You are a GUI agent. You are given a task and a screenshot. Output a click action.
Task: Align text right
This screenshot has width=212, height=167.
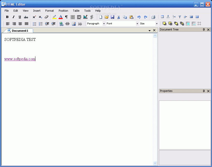tap(14, 24)
